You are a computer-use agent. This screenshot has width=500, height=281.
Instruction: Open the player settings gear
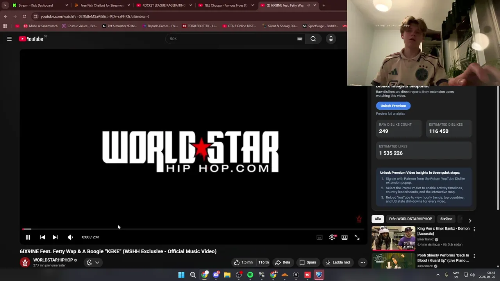332,237
